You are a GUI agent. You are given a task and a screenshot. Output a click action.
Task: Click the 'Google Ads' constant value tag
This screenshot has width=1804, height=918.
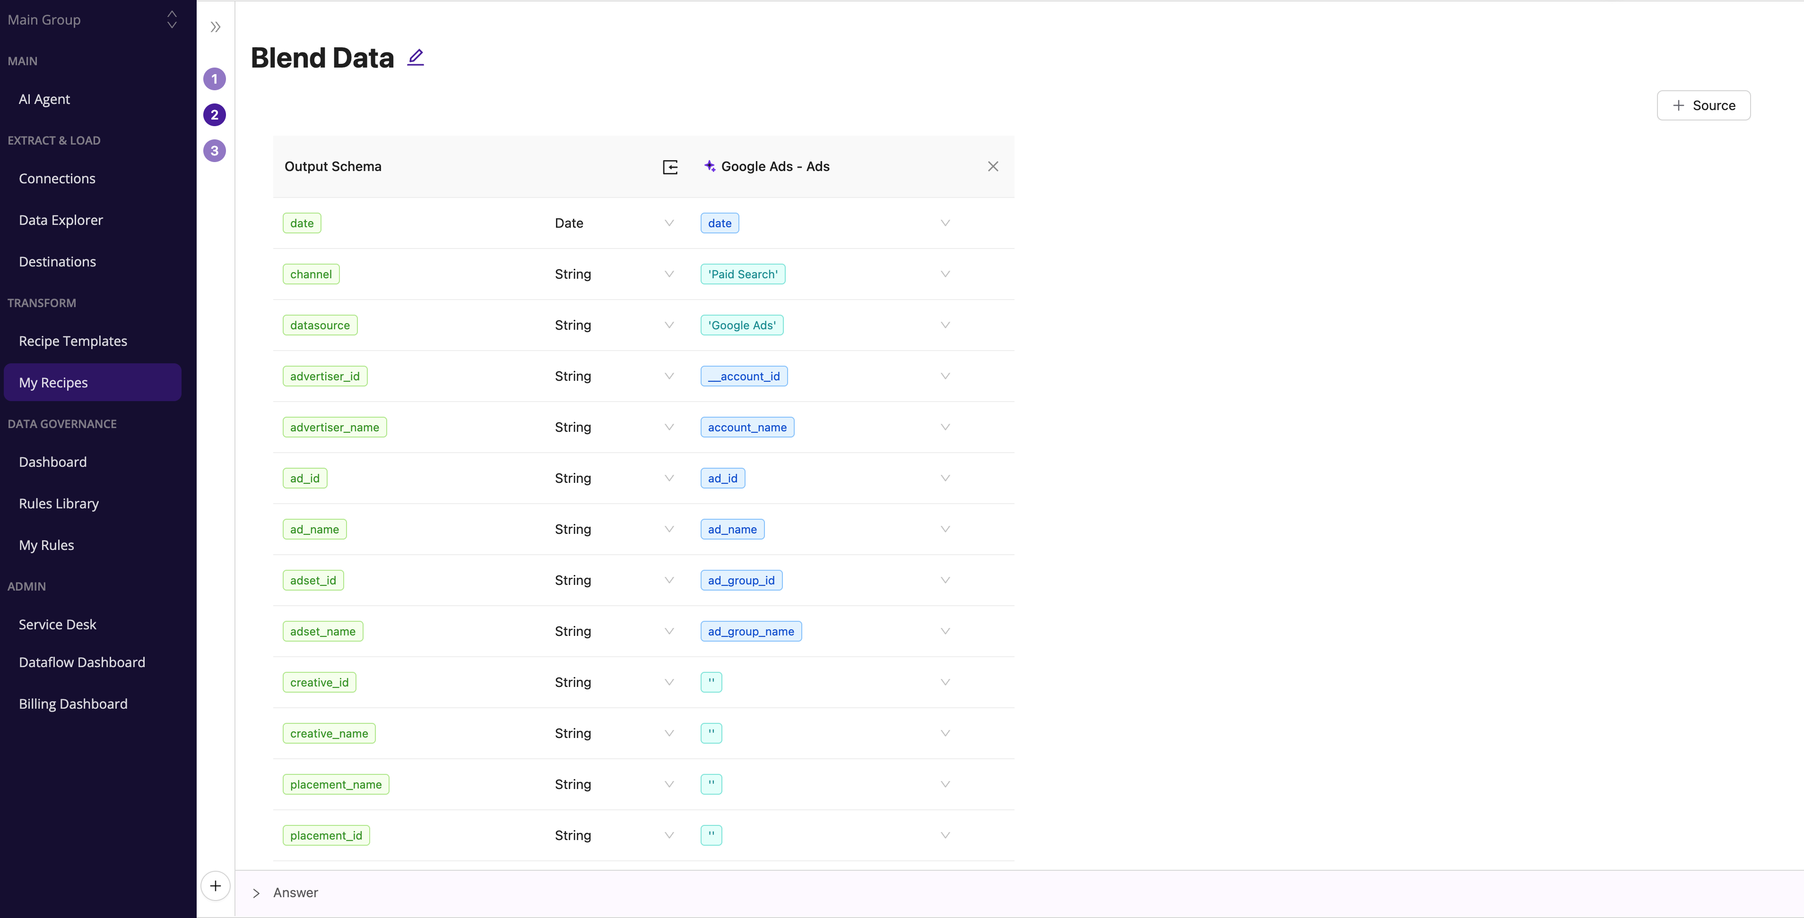coord(742,326)
